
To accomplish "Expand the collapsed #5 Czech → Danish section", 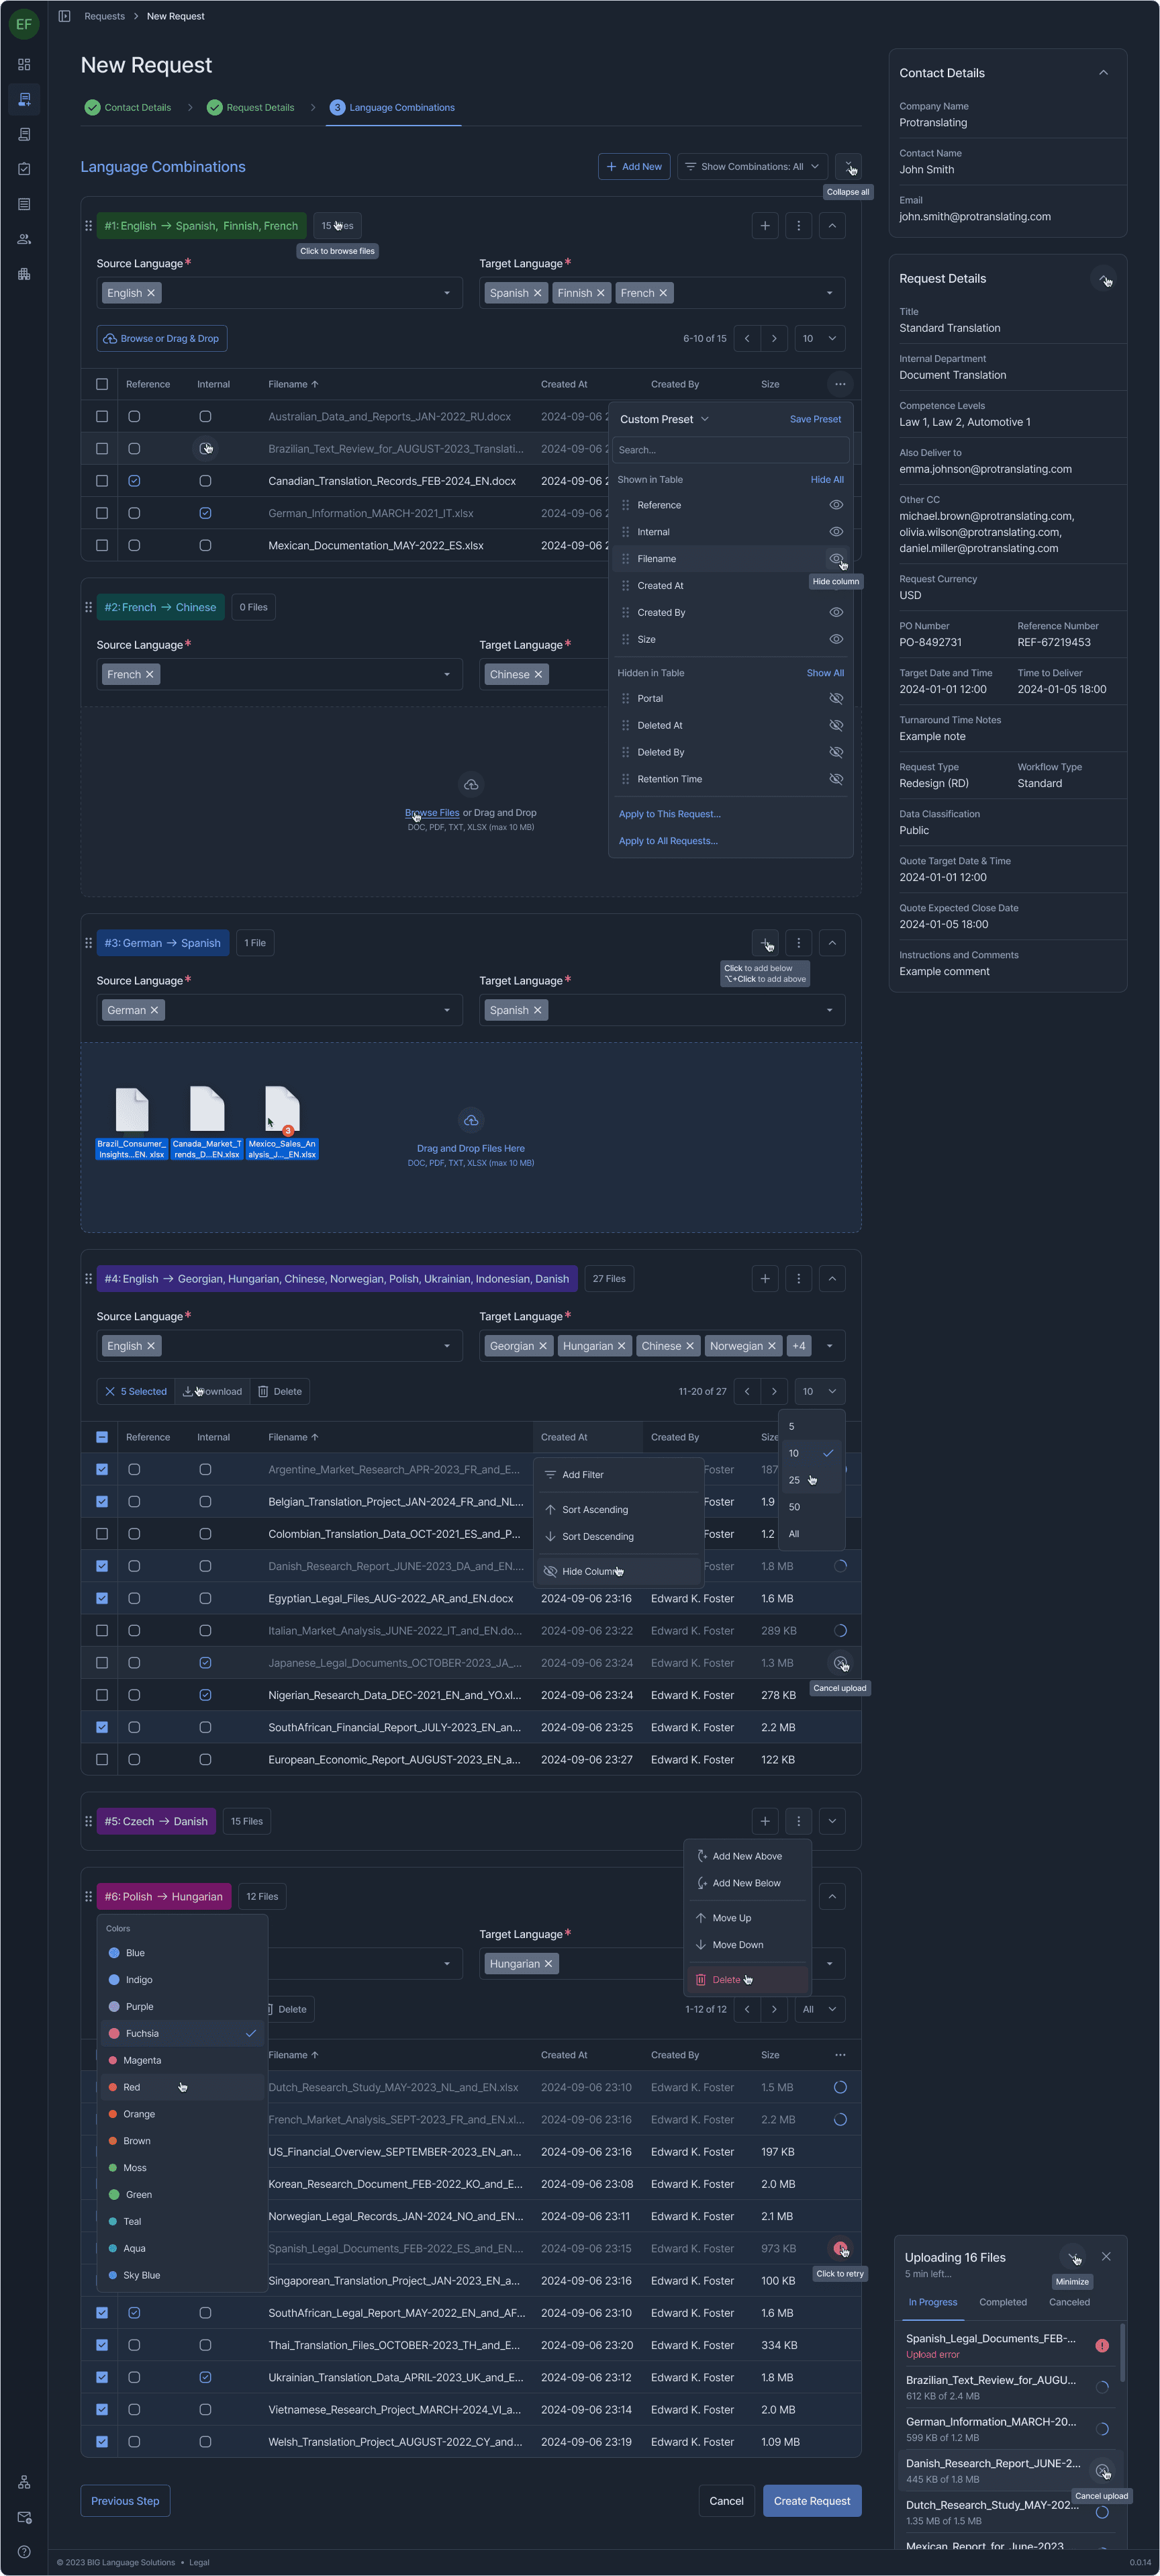I will [832, 1821].
